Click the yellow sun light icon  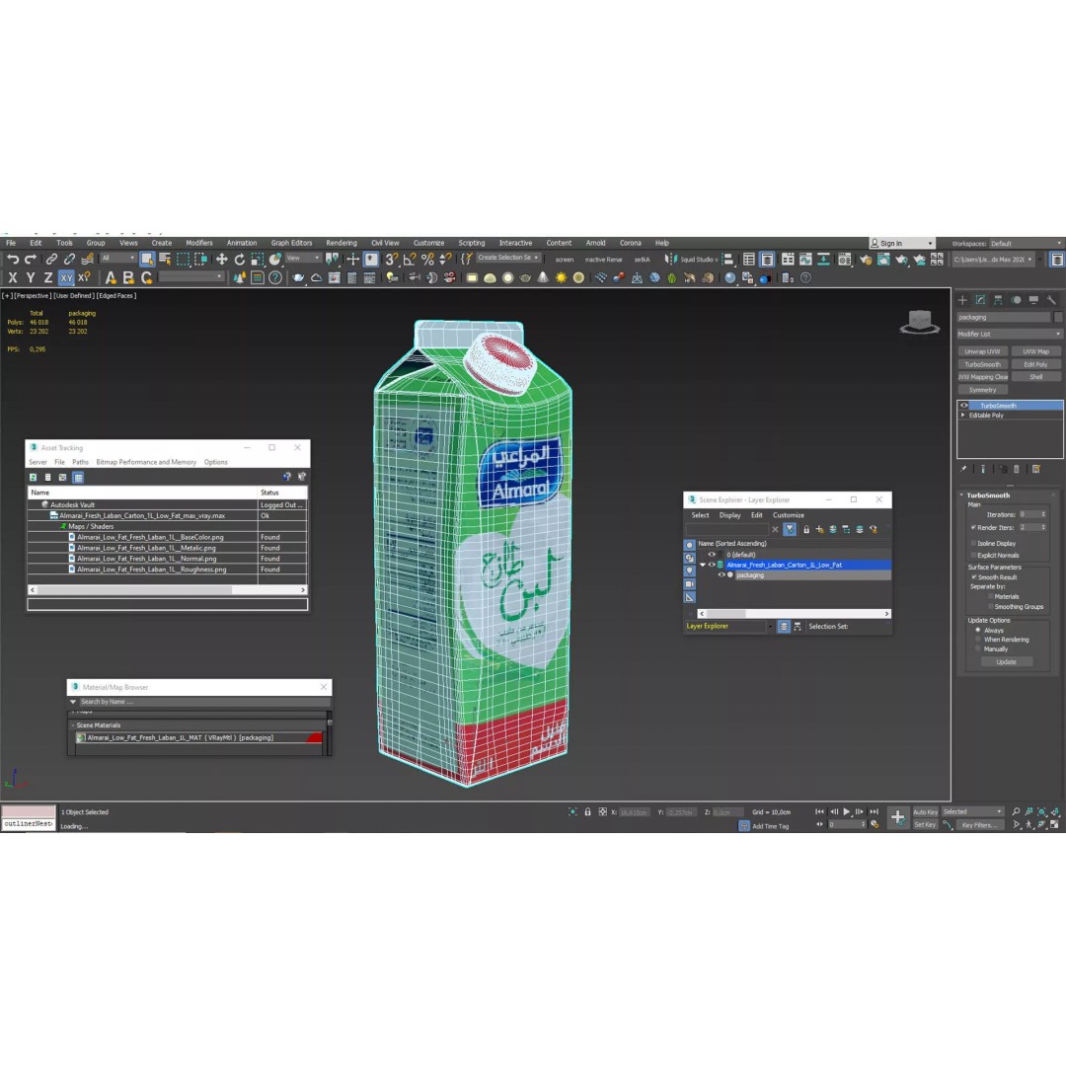561,277
